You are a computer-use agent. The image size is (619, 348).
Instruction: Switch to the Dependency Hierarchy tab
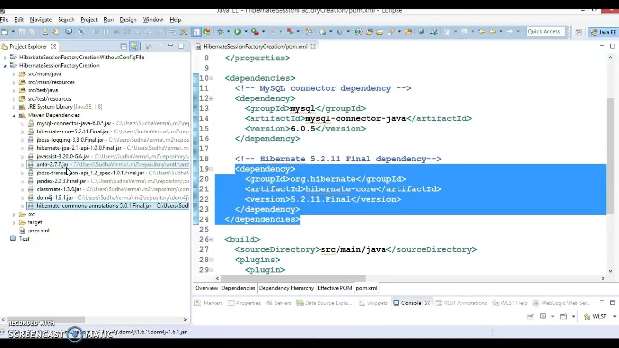(x=286, y=288)
